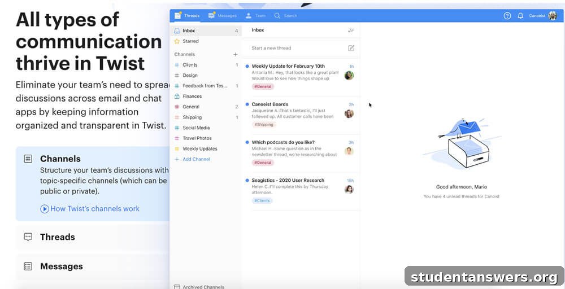Click the plus icon before Add Channel
565x289 pixels.
pos(176,159)
